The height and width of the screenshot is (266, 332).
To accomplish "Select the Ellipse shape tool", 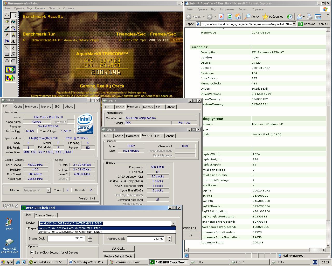I will 7,61.
